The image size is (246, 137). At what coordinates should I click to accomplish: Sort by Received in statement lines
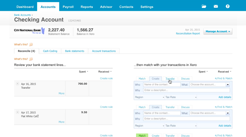click(105, 71)
